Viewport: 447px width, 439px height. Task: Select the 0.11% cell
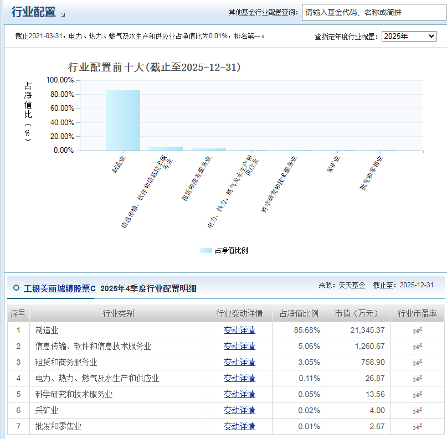coord(299,378)
